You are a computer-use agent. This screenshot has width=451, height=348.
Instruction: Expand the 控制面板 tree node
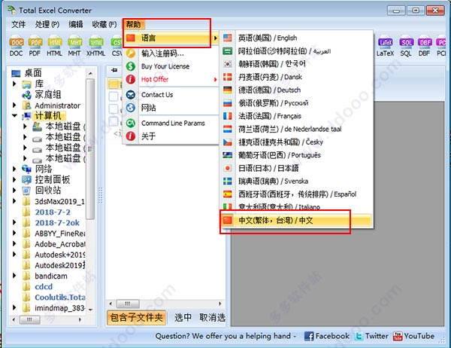pos(14,179)
